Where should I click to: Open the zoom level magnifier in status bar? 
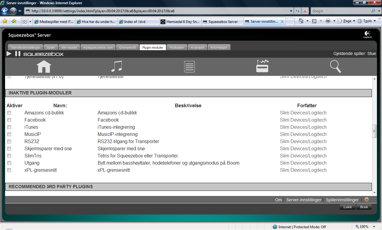(357, 227)
